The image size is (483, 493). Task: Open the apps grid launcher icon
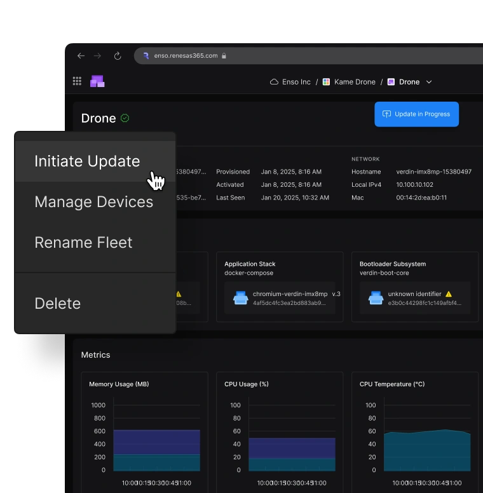77,81
